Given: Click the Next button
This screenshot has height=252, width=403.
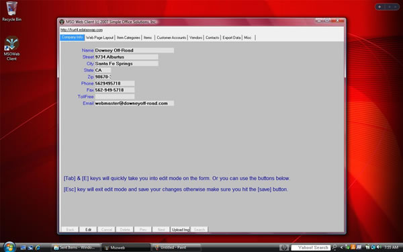Looking at the screenshot, I should [161, 229].
